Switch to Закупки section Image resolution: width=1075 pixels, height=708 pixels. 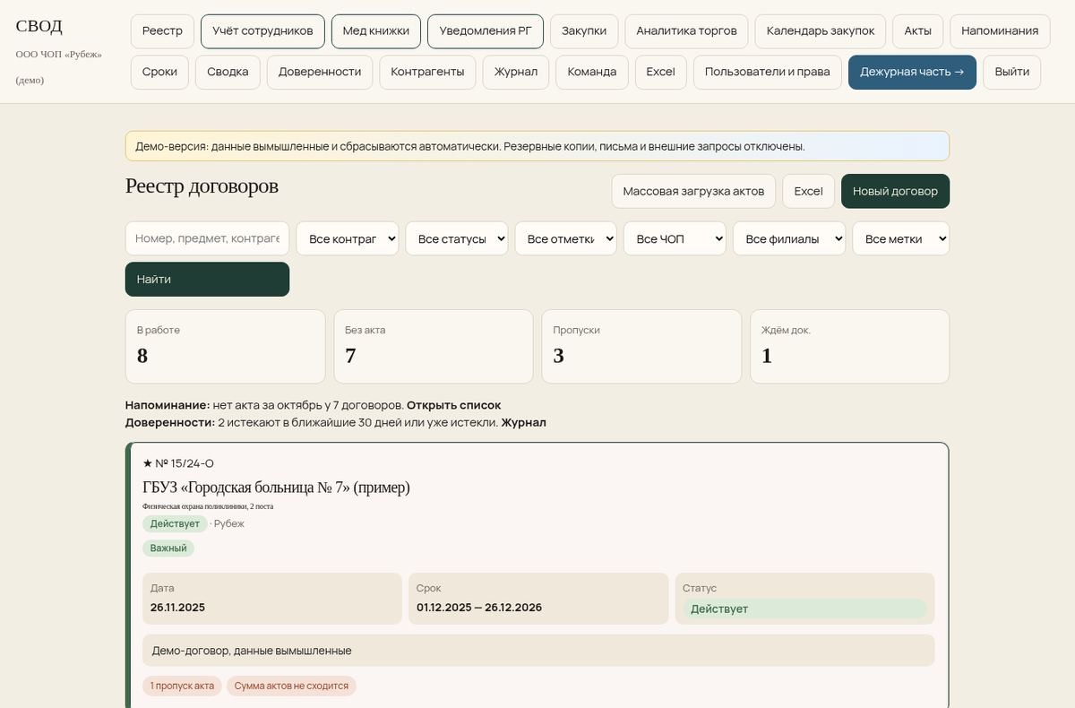(584, 30)
